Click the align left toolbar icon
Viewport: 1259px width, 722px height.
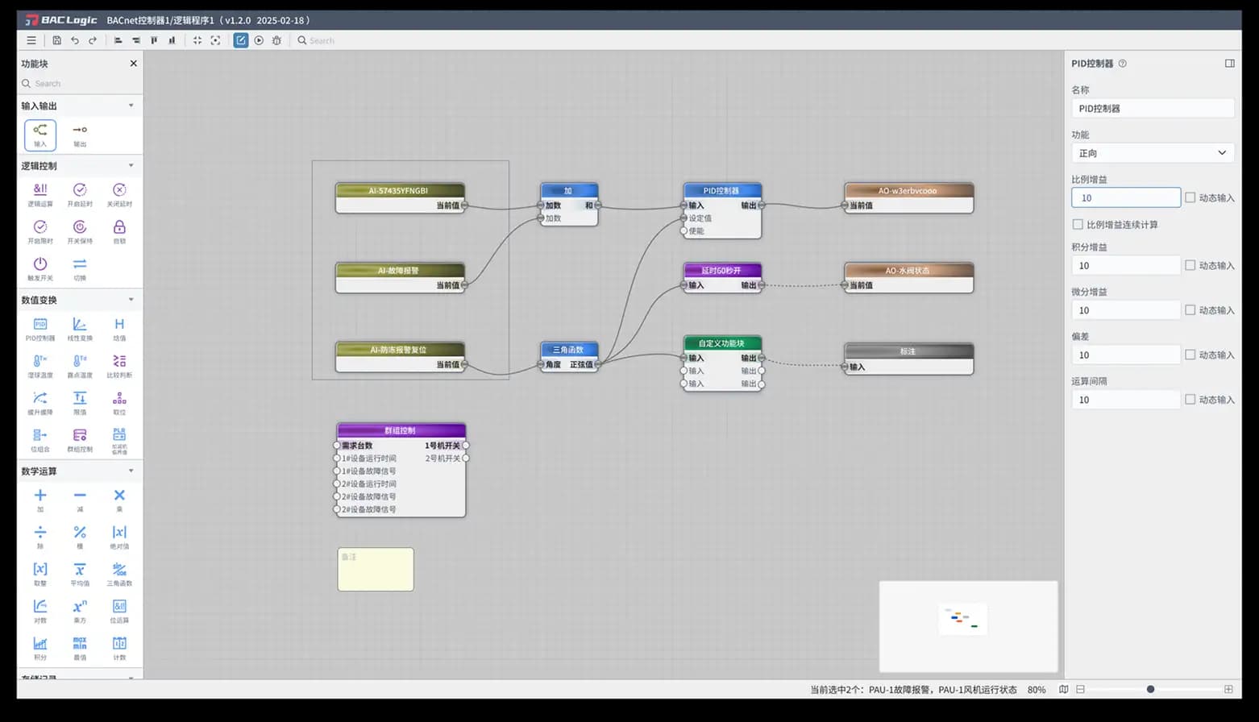pyautogui.click(x=118, y=40)
